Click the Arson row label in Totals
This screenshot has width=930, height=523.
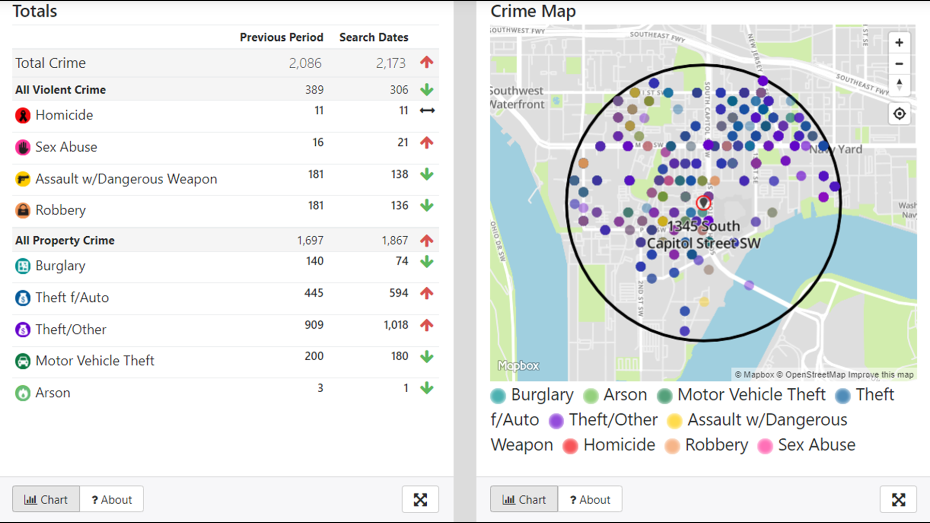pyautogui.click(x=53, y=393)
